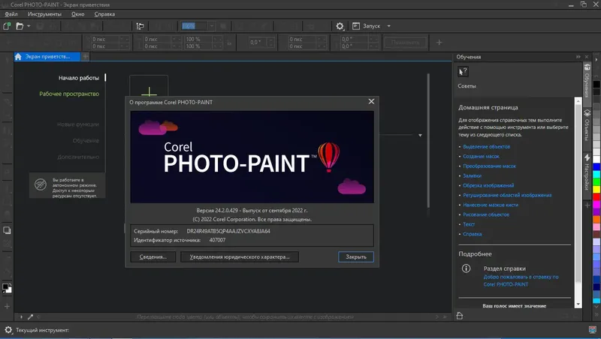The height and width of the screenshot is (339, 601).
Task: Open the zoom level combo box
Action: click(197, 25)
